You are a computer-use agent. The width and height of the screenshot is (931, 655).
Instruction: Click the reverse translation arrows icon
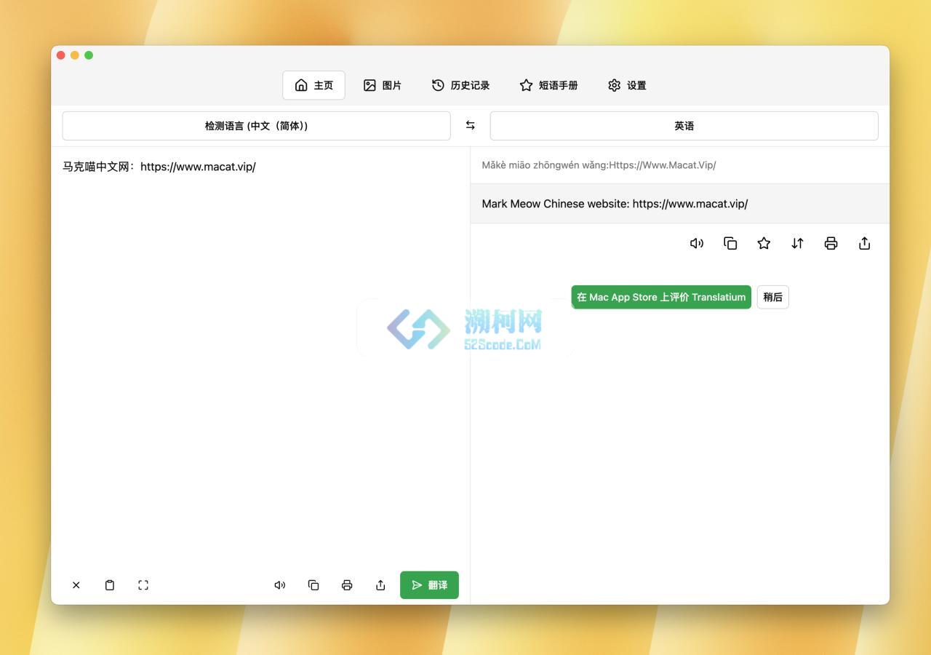[797, 244]
